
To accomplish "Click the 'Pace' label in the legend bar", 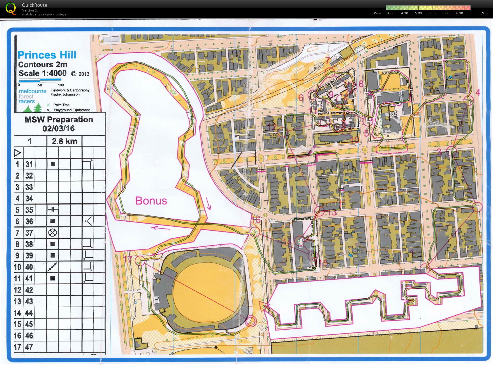I will click(377, 13).
